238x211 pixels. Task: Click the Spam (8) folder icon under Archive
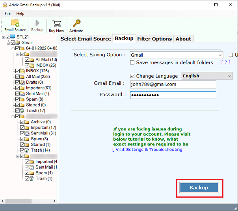27,139
